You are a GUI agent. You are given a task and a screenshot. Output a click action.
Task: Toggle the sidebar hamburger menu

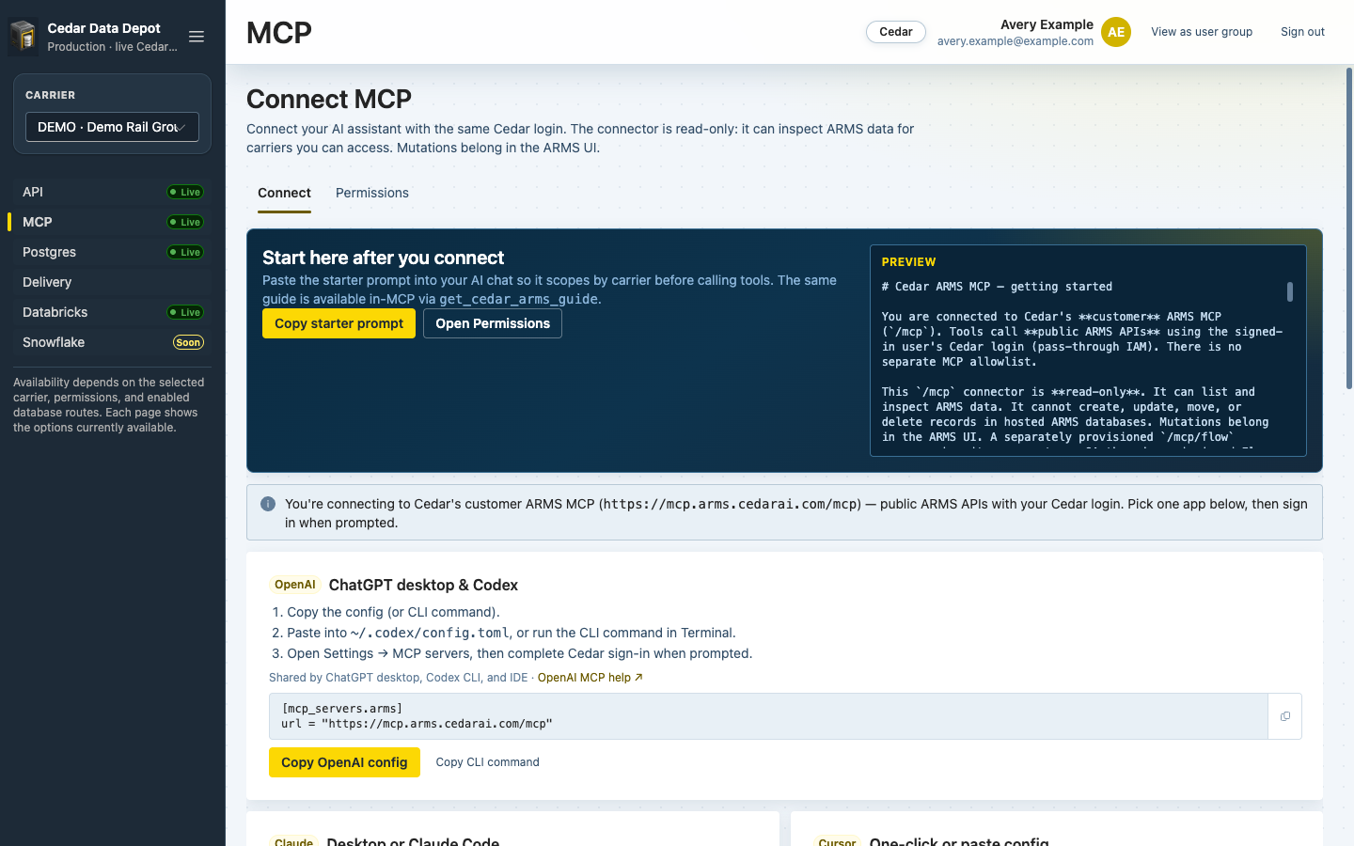click(x=197, y=37)
